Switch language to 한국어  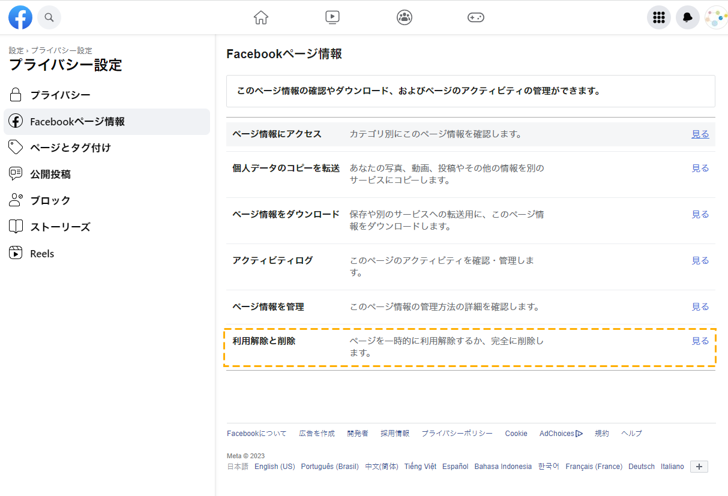549,466
